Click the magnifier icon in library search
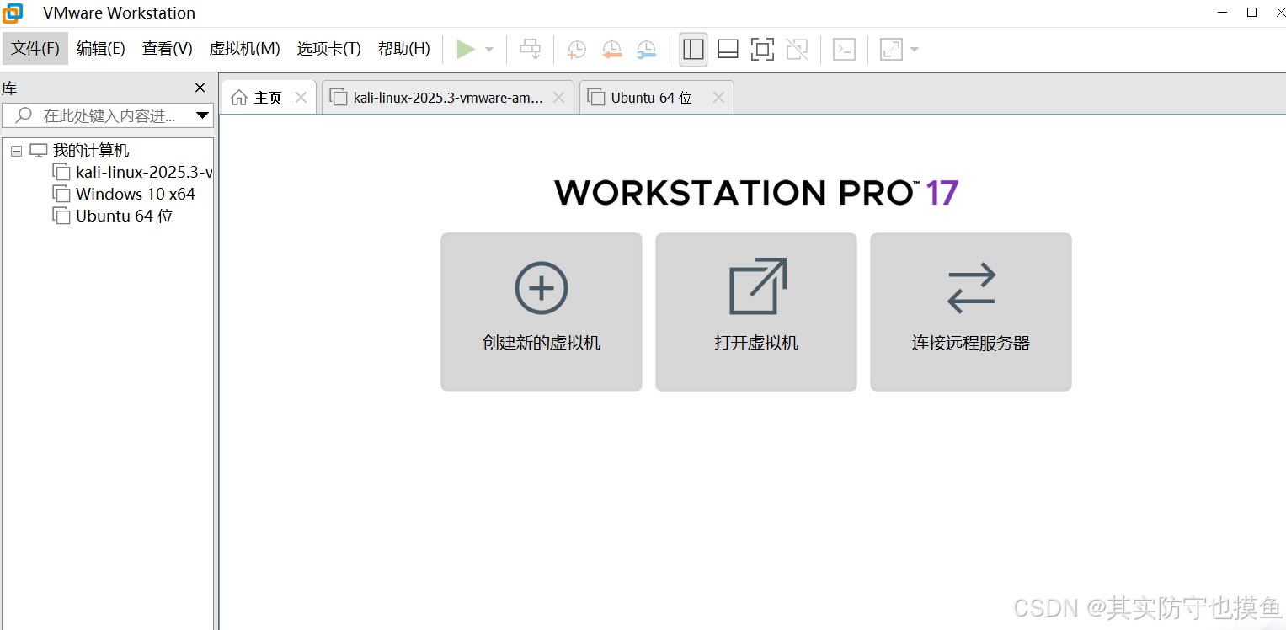Image resolution: width=1286 pixels, height=630 pixels. [x=24, y=115]
